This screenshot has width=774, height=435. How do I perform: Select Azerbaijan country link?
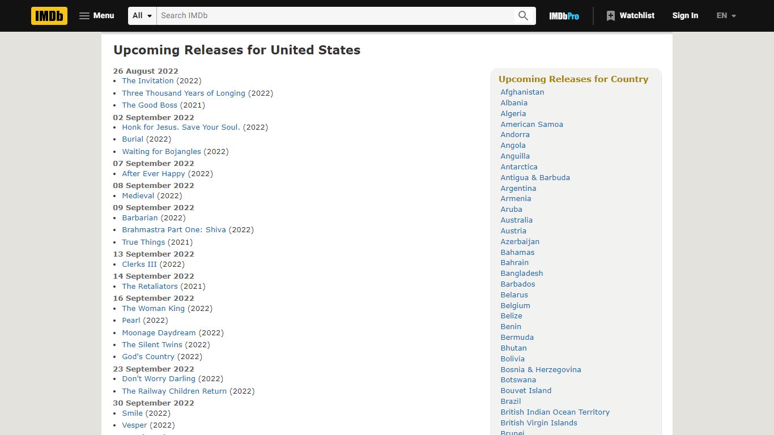click(x=520, y=242)
